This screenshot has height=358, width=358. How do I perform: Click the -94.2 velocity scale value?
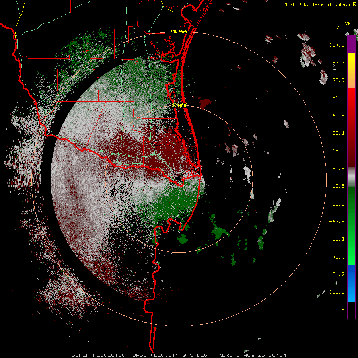(337, 274)
